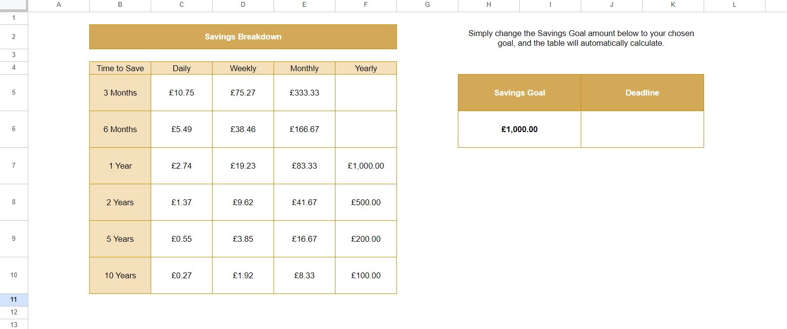Click the empty cell under Deadline
This screenshot has width=787, height=329.
(x=642, y=129)
